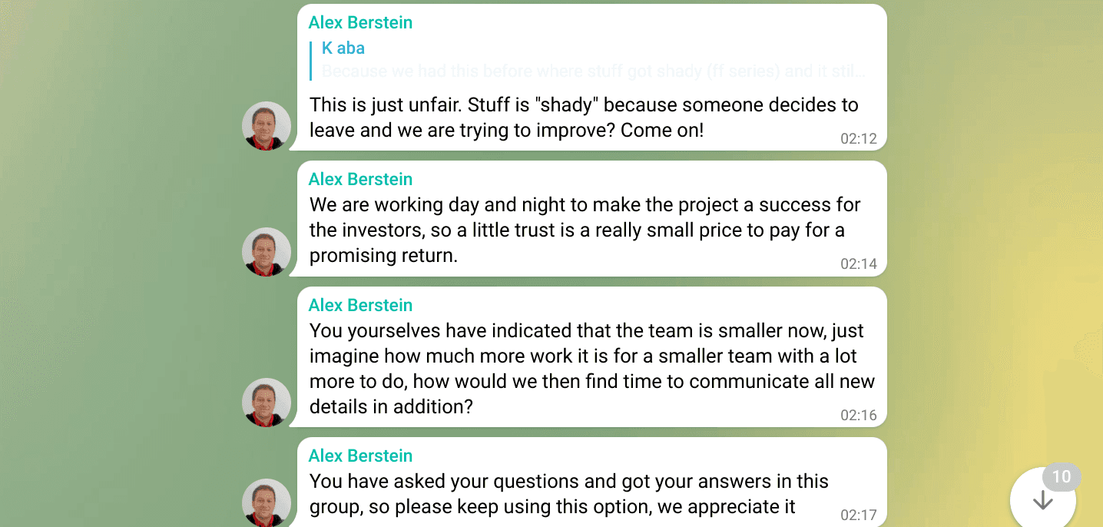This screenshot has height=527, width=1103.
Task: Open avatar beside the 02:14 message
Action: 267,252
